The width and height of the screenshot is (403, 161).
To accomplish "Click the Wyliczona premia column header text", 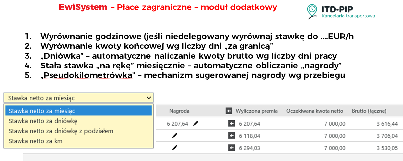I will [256, 111].
